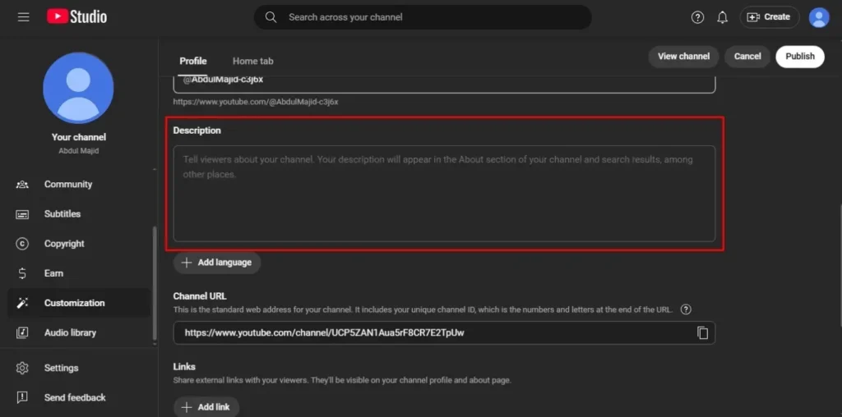Open notifications bell
The image size is (842, 417).
coord(723,17)
